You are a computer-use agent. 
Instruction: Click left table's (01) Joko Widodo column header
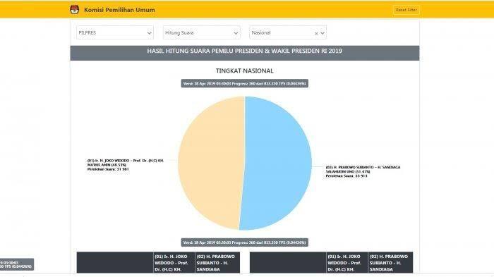pyautogui.click(x=174, y=262)
